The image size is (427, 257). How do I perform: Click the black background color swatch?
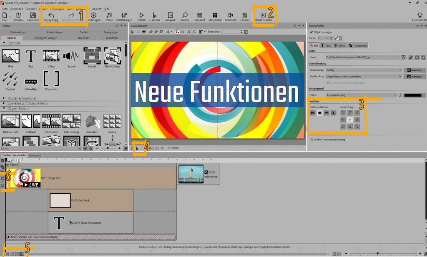pos(412,95)
